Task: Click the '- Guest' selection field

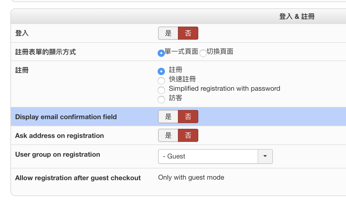Action: tap(208, 156)
